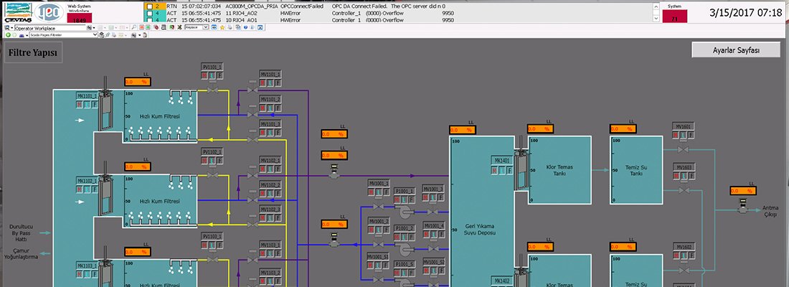The height and width of the screenshot is (287, 789).
Task: Click the red System alarm count box
Action: click(674, 17)
